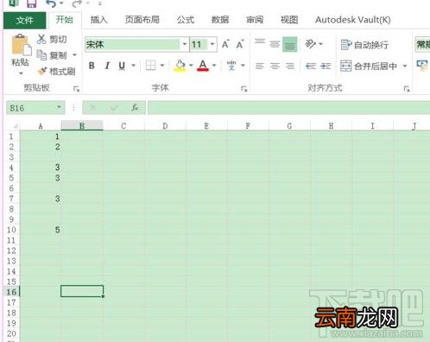This screenshot has height=342, width=430.
Task: Expand the fill color dropdown arrow
Action: pyautogui.click(x=191, y=66)
